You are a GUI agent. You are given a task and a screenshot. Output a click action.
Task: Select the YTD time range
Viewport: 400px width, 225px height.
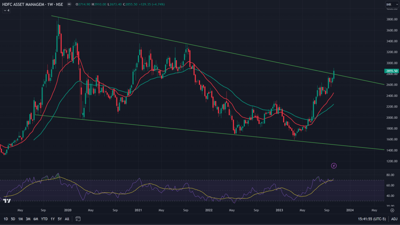[x=44, y=219]
